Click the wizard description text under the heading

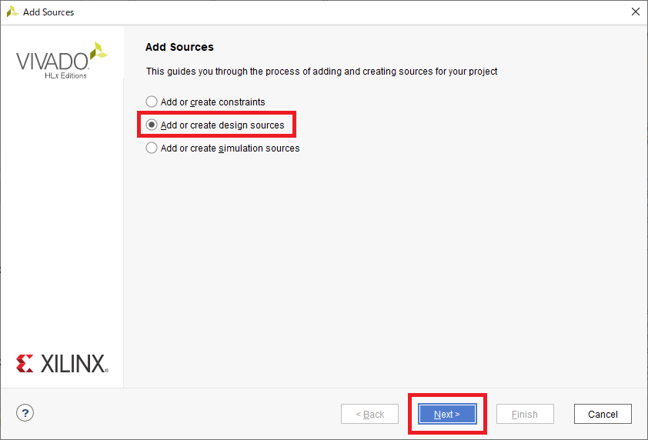click(x=322, y=72)
